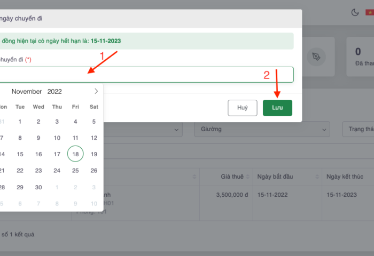This screenshot has width=374, height=256.
Task: Select November 1 in the calendar
Action: (x=20, y=121)
